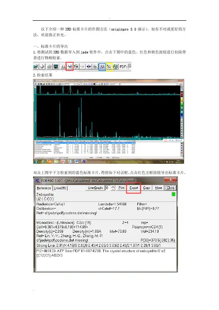The height and width of the screenshot is (310, 219).
Task: Click the peak histogram toolbar icon
Action: pos(63,67)
